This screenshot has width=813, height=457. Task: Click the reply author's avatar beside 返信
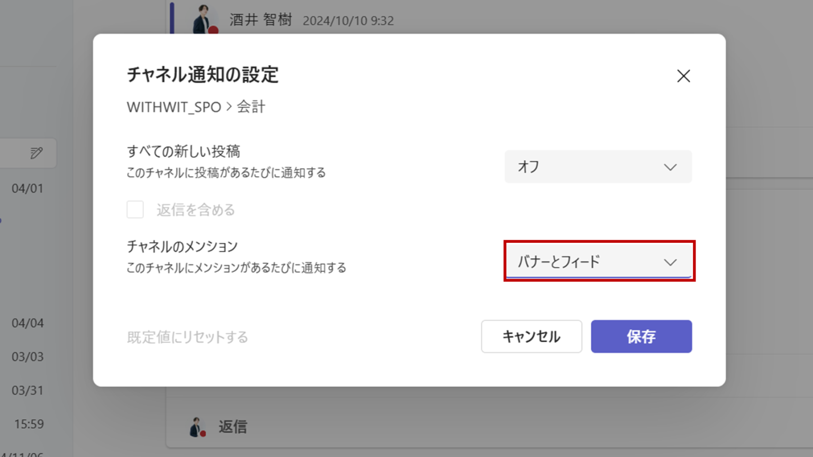[196, 426]
